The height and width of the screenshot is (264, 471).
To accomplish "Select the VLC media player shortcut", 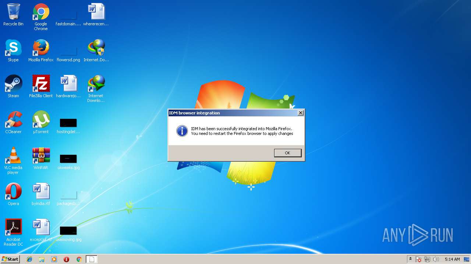I will click(13, 161).
